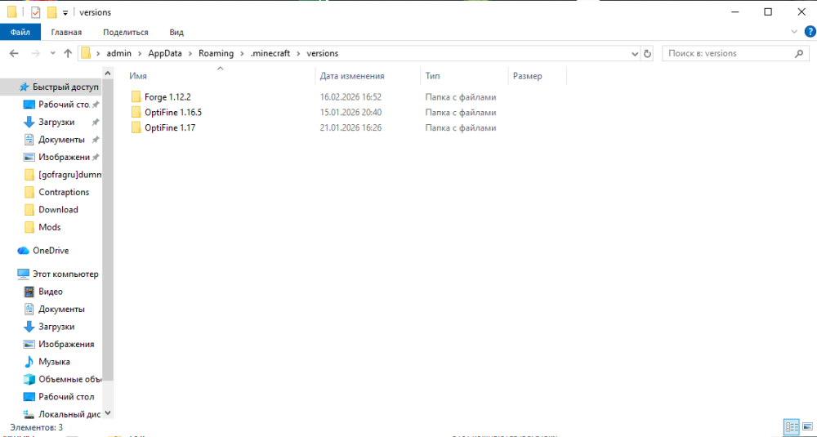Click AppData in the address breadcrumb
This screenshot has width=817, height=437.
[x=165, y=53]
